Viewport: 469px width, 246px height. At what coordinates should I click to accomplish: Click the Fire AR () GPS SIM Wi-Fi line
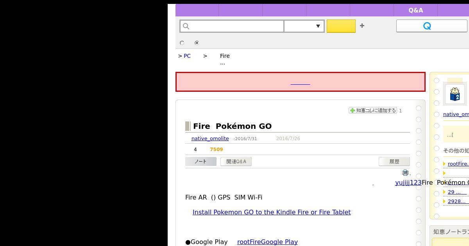click(x=224, y=197)
